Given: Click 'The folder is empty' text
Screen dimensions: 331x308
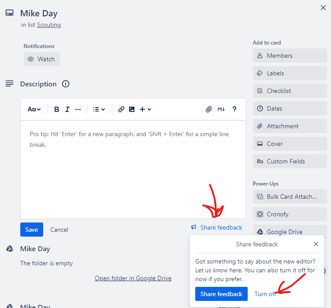Looking at the screenshot, I should [x=46, y=263].
